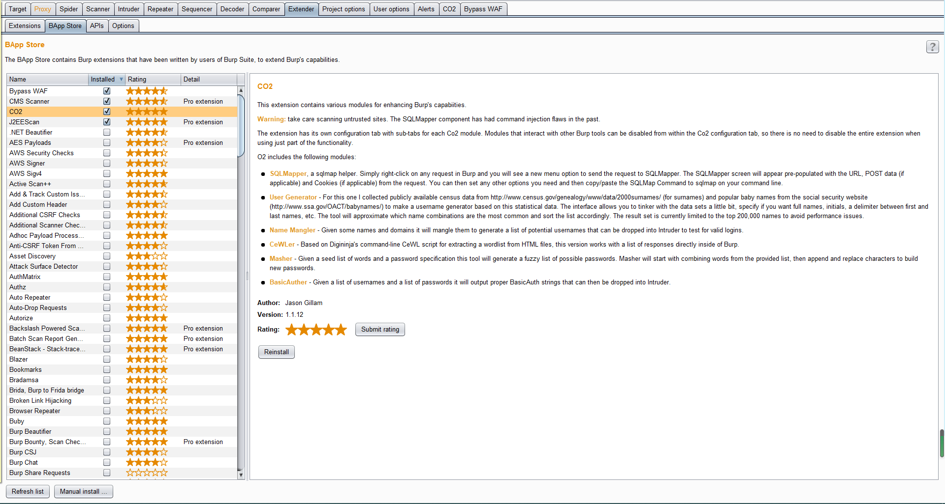Open the Decoder tab
Viewport: 945px width, 504px height.
(x=232, y=9)
